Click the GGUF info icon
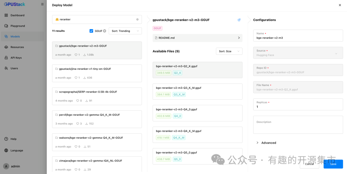 pyautogui.click(x=105, y=31)
